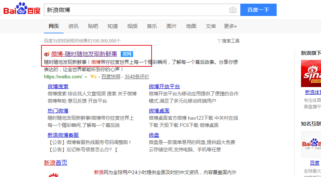Switch to the 贴吧 tab

[x=93, y=26]
